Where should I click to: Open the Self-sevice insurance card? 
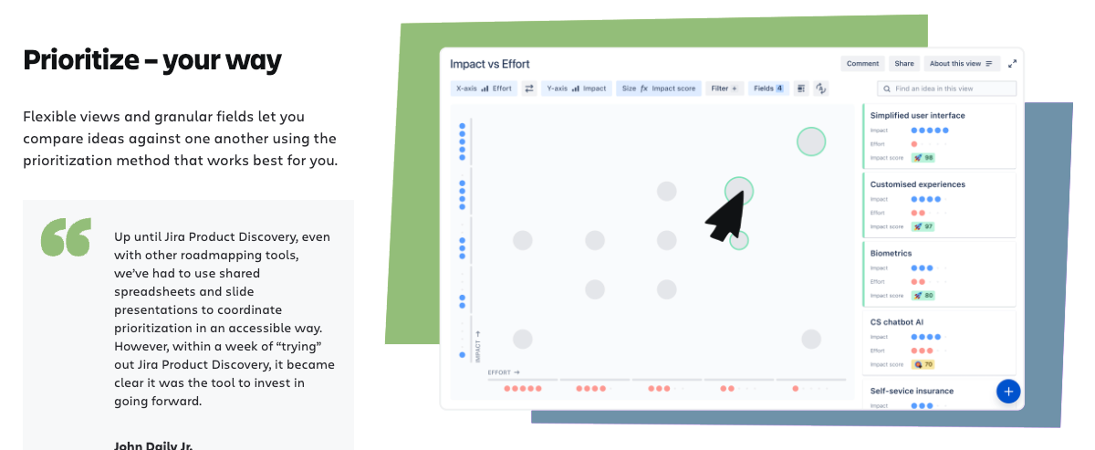point(939,395)
